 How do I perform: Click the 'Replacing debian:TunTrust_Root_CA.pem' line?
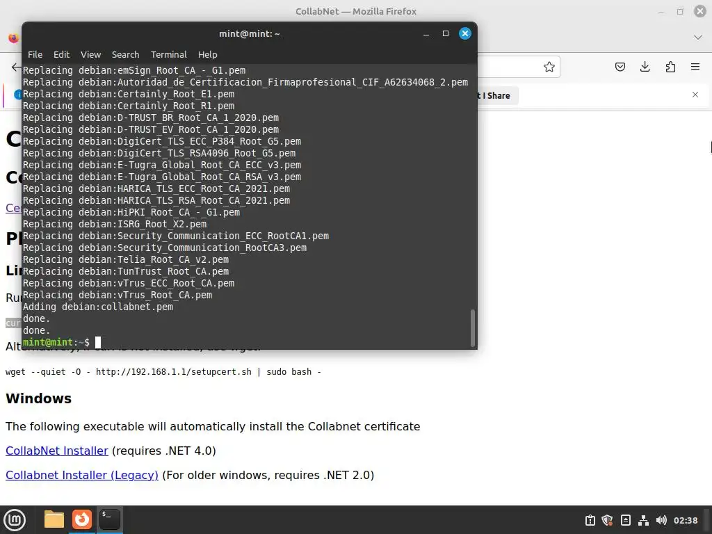pyautogui.click(x=126, y=272)
